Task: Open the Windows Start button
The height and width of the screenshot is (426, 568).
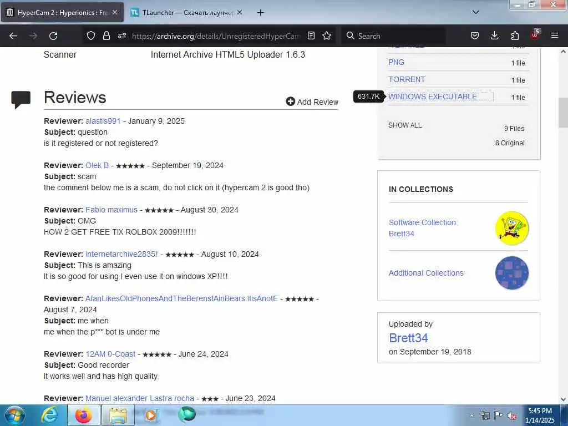Action: pyautogui.click(x=15, y=415)
